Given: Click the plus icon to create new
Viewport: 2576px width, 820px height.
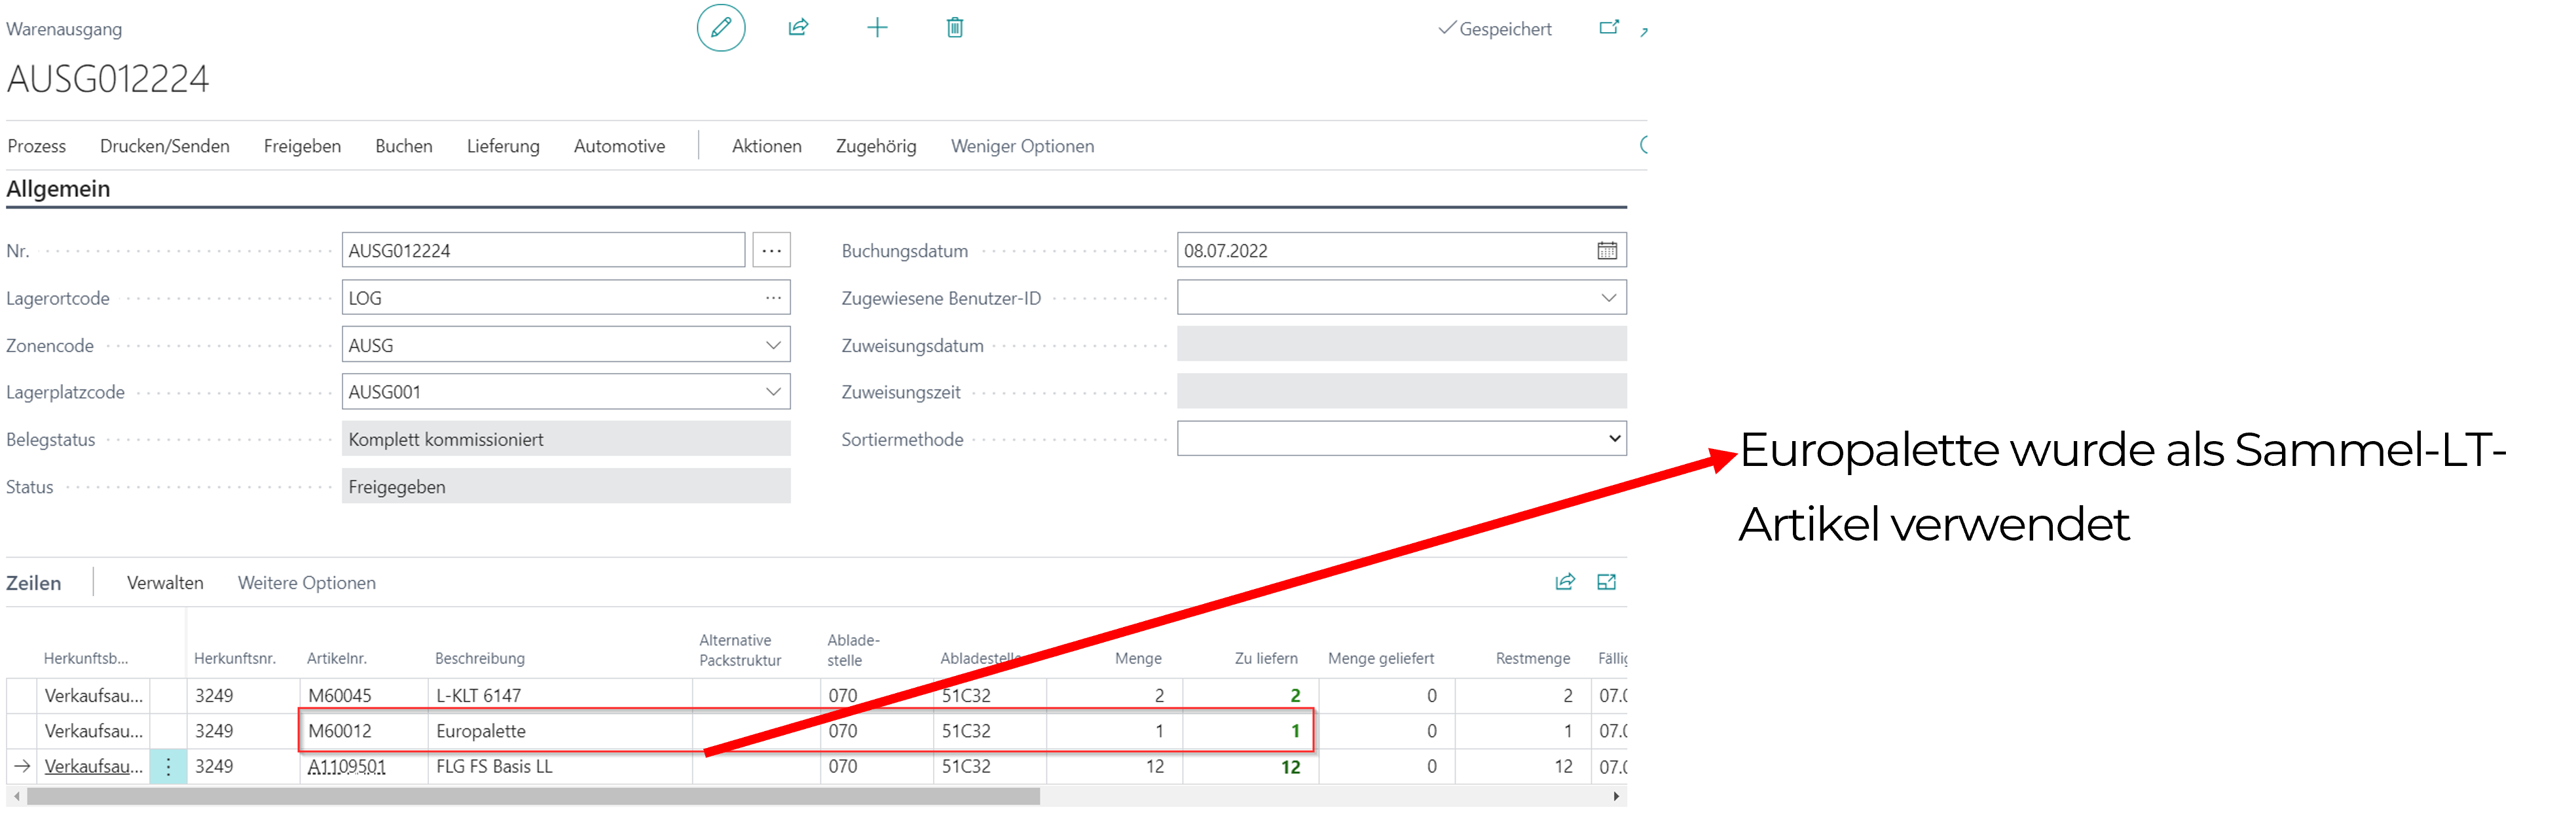Looking at the screenshot, I should [877, 28].
